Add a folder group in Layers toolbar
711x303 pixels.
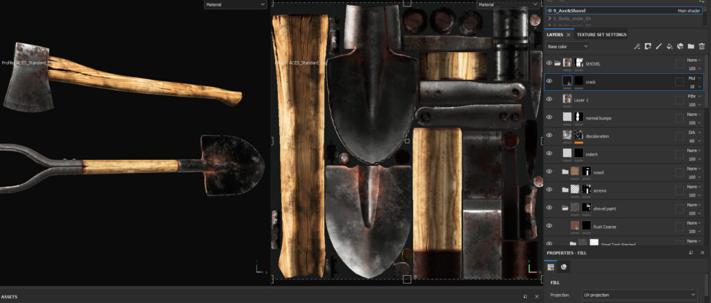click(x=691, y=47)
